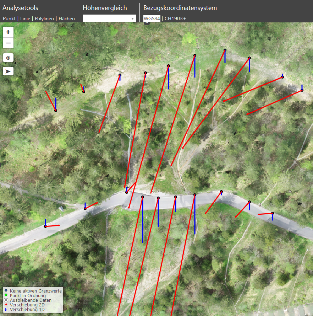Click the Höhenvergleich dropdown arrow

[133, 18]
